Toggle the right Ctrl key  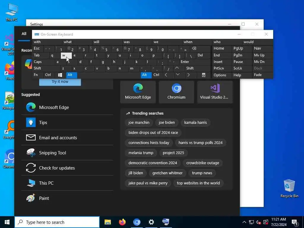click(x=157, y=75)
